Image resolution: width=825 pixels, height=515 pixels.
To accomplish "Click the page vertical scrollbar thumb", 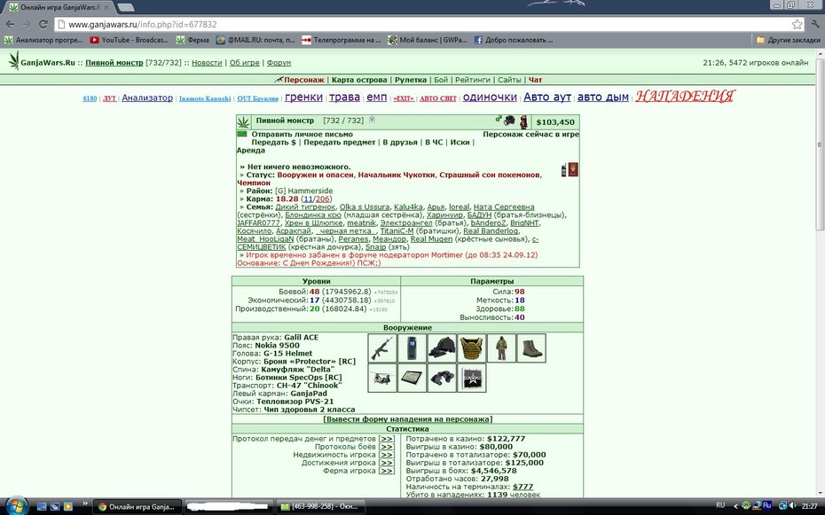I will (820, 145).
